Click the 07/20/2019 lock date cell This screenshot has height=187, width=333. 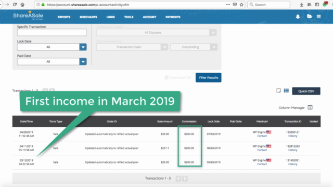213,134
